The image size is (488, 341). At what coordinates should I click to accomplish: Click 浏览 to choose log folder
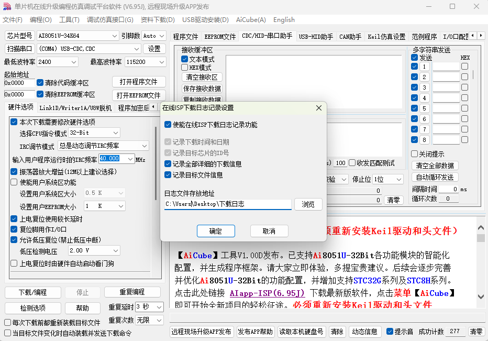coord(308,204)
